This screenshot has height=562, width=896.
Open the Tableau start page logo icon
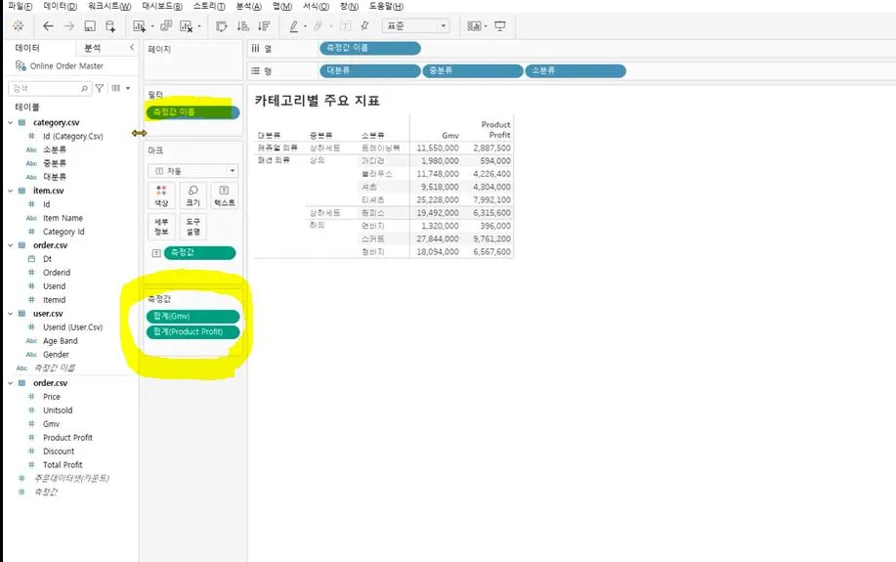click(19, 25)
